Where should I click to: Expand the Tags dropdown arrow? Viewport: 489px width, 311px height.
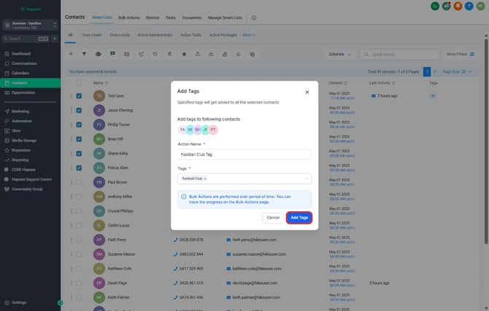pyautogui.click(x=306, y=178)
